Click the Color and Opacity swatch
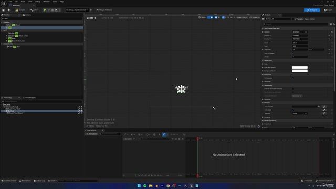 [300, 68]
